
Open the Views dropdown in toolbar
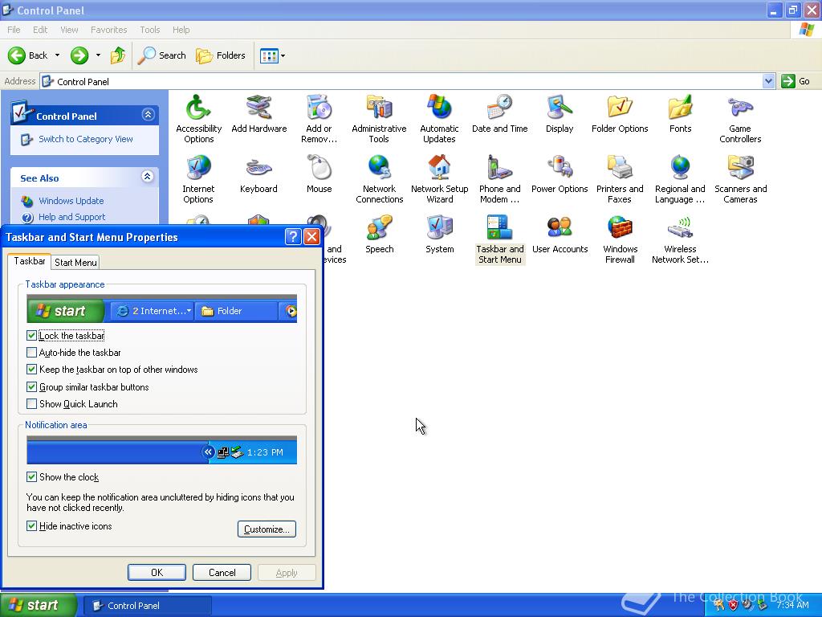[273, 55]
